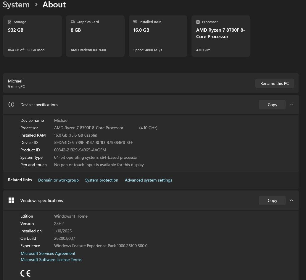
Task: Click the Device specifications info icon
Action: (11, 105)
